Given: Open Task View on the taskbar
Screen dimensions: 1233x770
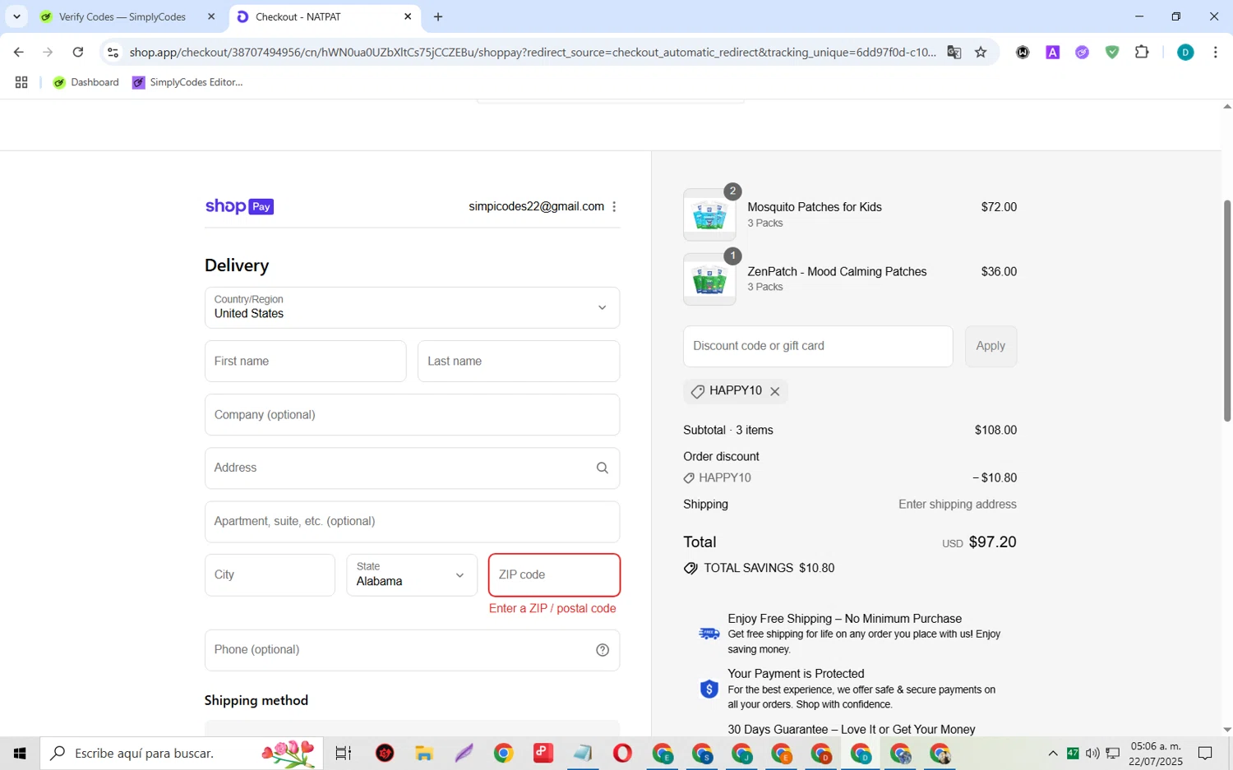Looking at the screenshot, I should point(344,753).
